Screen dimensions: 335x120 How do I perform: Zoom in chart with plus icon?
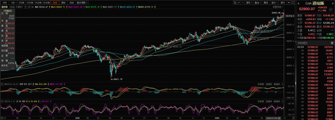click(239, 3)
